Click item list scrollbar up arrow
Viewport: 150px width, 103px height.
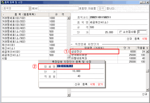click(x=69, y=18)
